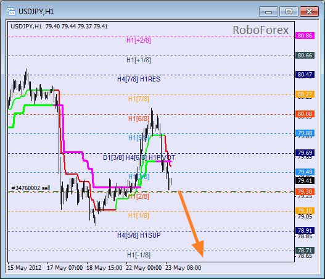
Task: Close the USDJPY,H1 chart window
Action: [x=309, y=11]
